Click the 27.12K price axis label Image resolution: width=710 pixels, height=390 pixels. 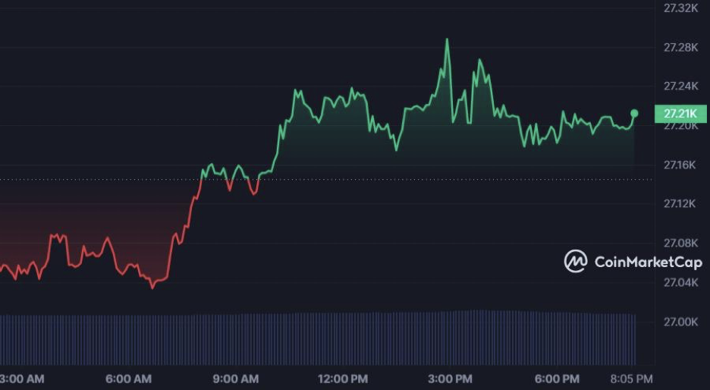680,204
